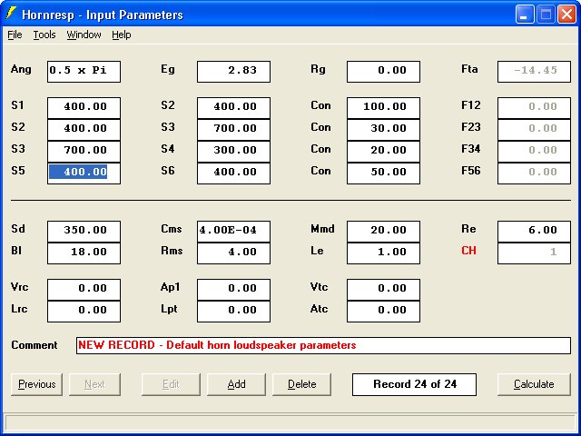Click the Record 24 of 24 box

click(x=414, y=384)
